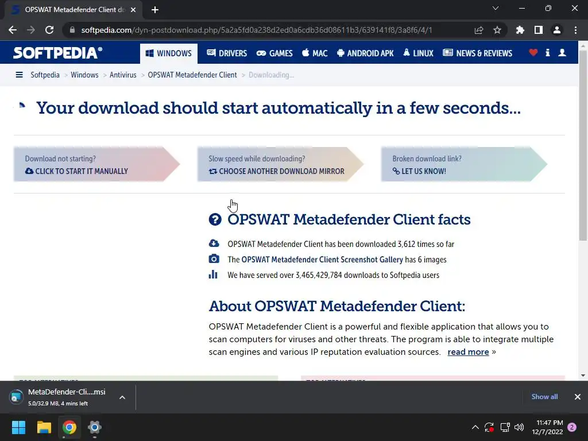
Task: Click the sync tray icon with red dot
Action: 489,427
